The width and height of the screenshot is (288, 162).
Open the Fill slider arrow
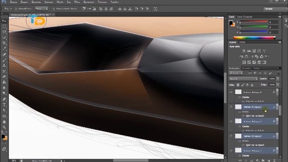(278, 85)
